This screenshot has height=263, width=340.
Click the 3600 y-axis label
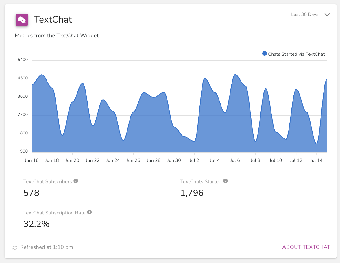coord(23,96)
